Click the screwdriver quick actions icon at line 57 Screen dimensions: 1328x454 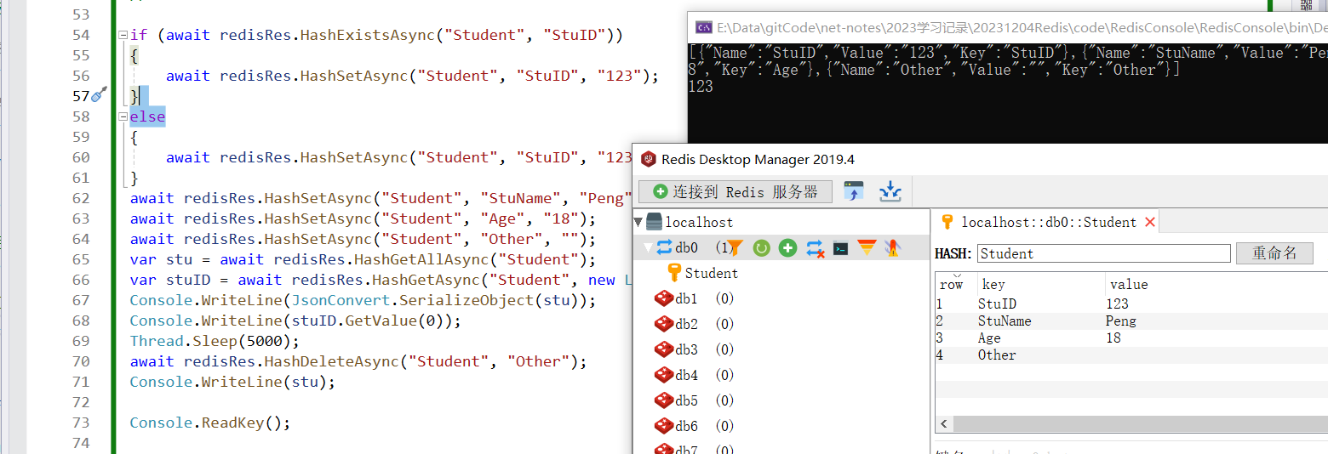click(99, 94)
